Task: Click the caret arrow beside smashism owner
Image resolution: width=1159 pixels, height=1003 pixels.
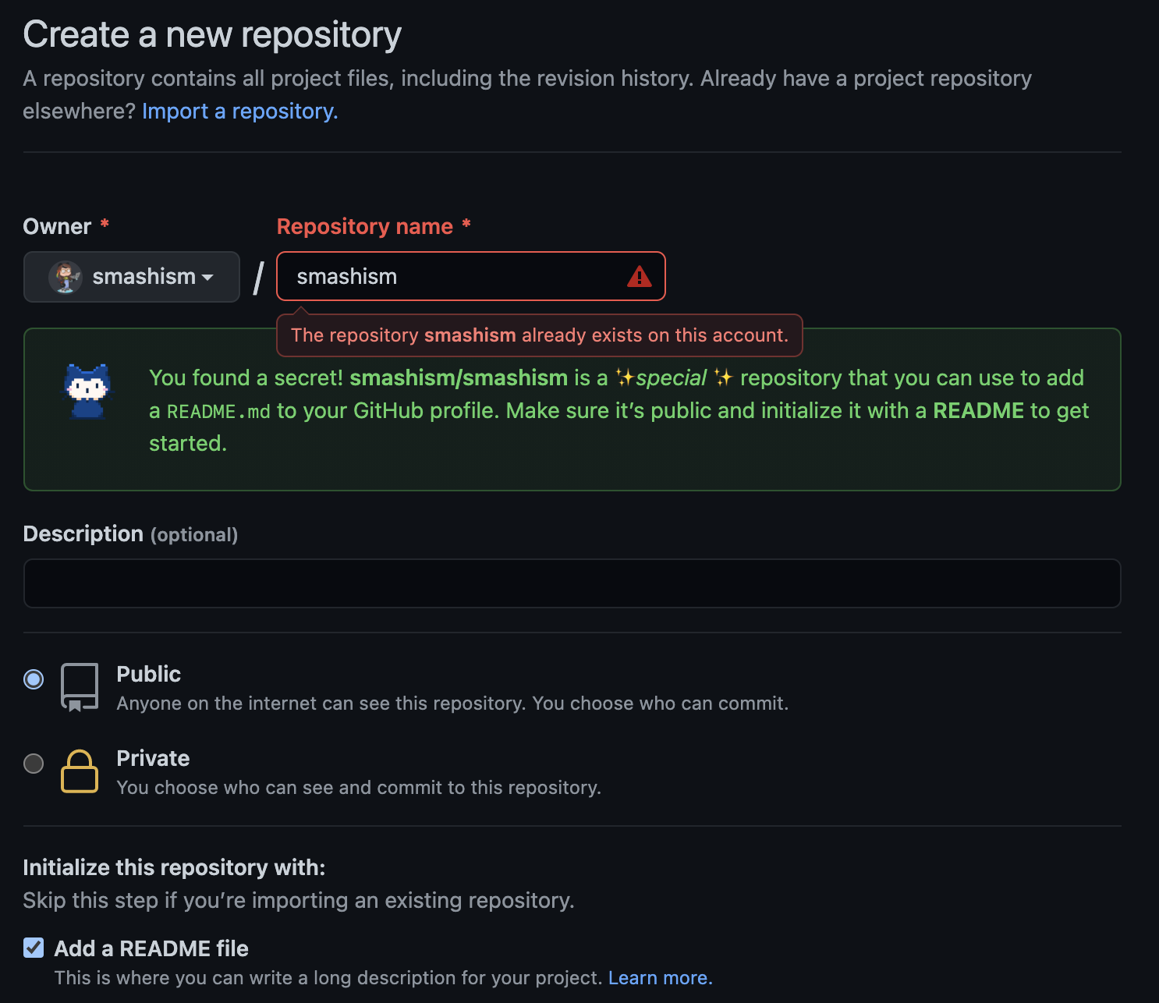Action: (207, 278)
